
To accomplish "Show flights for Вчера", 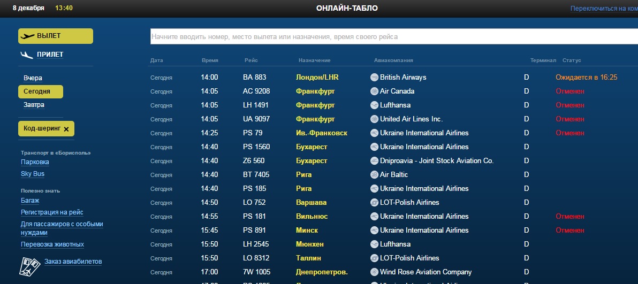I will tap(33, 78).
